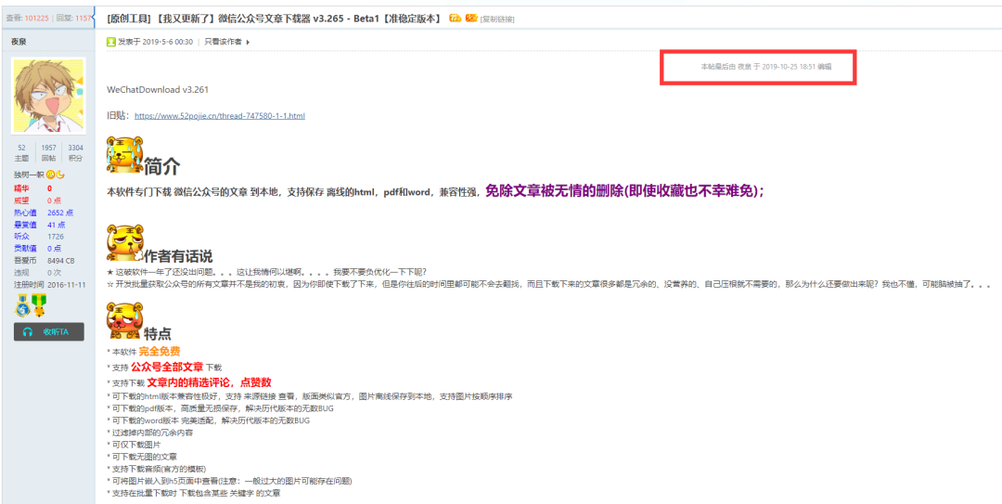Click the WeChatDownload v3.261 text

click(158, 89)
